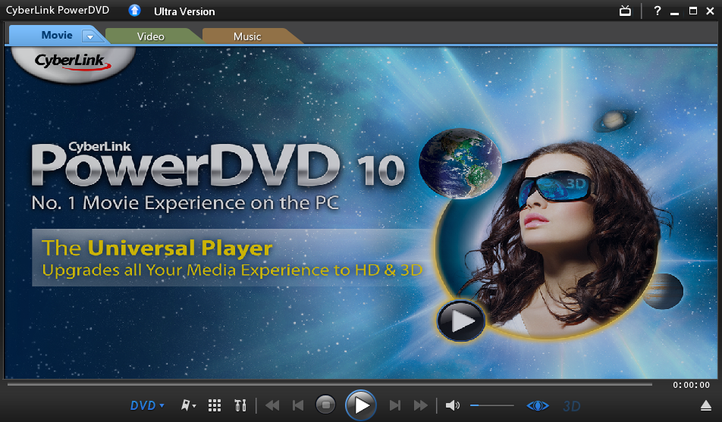
Task: Click the blue upgrade arrow icon
Action: [134, 10]
